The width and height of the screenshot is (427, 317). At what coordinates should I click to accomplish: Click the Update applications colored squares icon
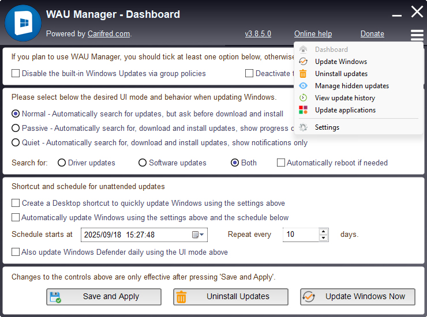tap(303, 110)
